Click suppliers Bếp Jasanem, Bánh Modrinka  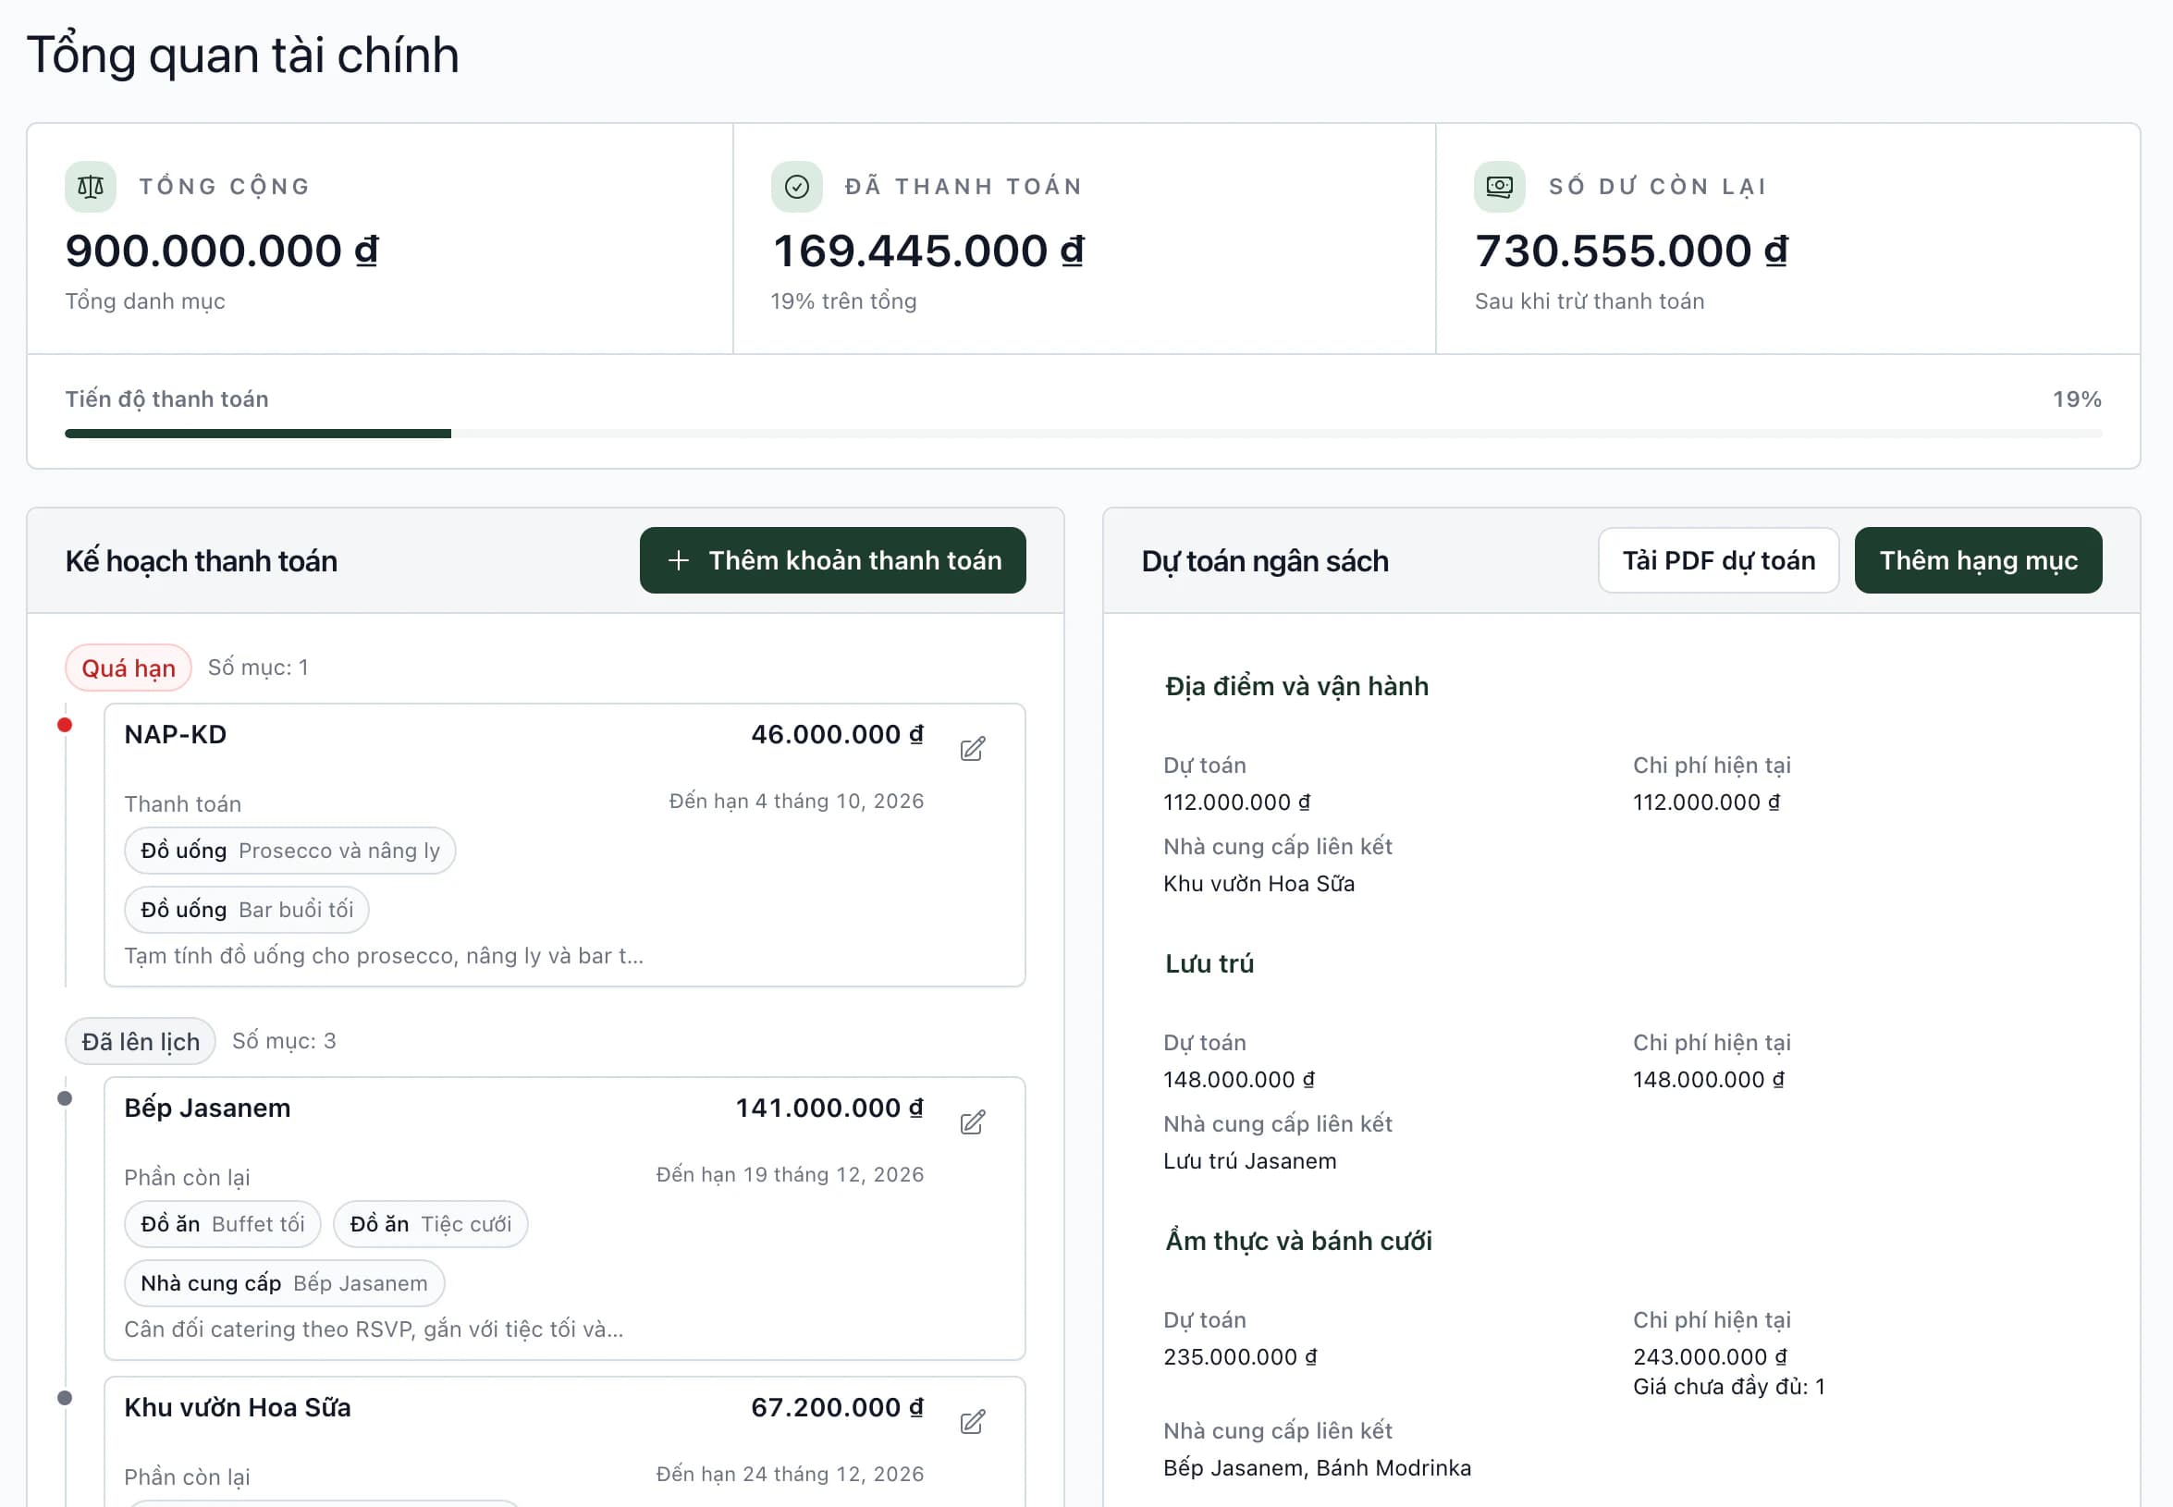pyautogui.click(x=1317, y=1468)
